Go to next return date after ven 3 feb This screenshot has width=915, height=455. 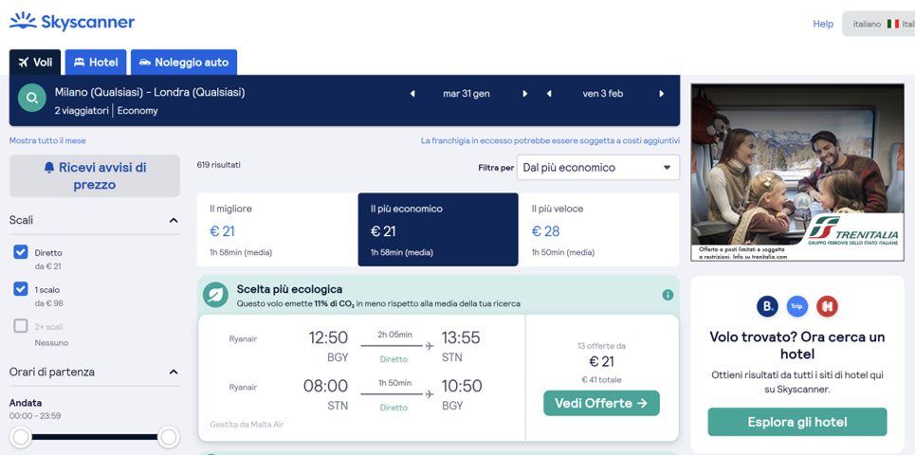click(x=661, y=94)
